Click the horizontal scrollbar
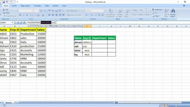Screen dimensions: 190x107 pyautogui.click(x=149, y=103)
